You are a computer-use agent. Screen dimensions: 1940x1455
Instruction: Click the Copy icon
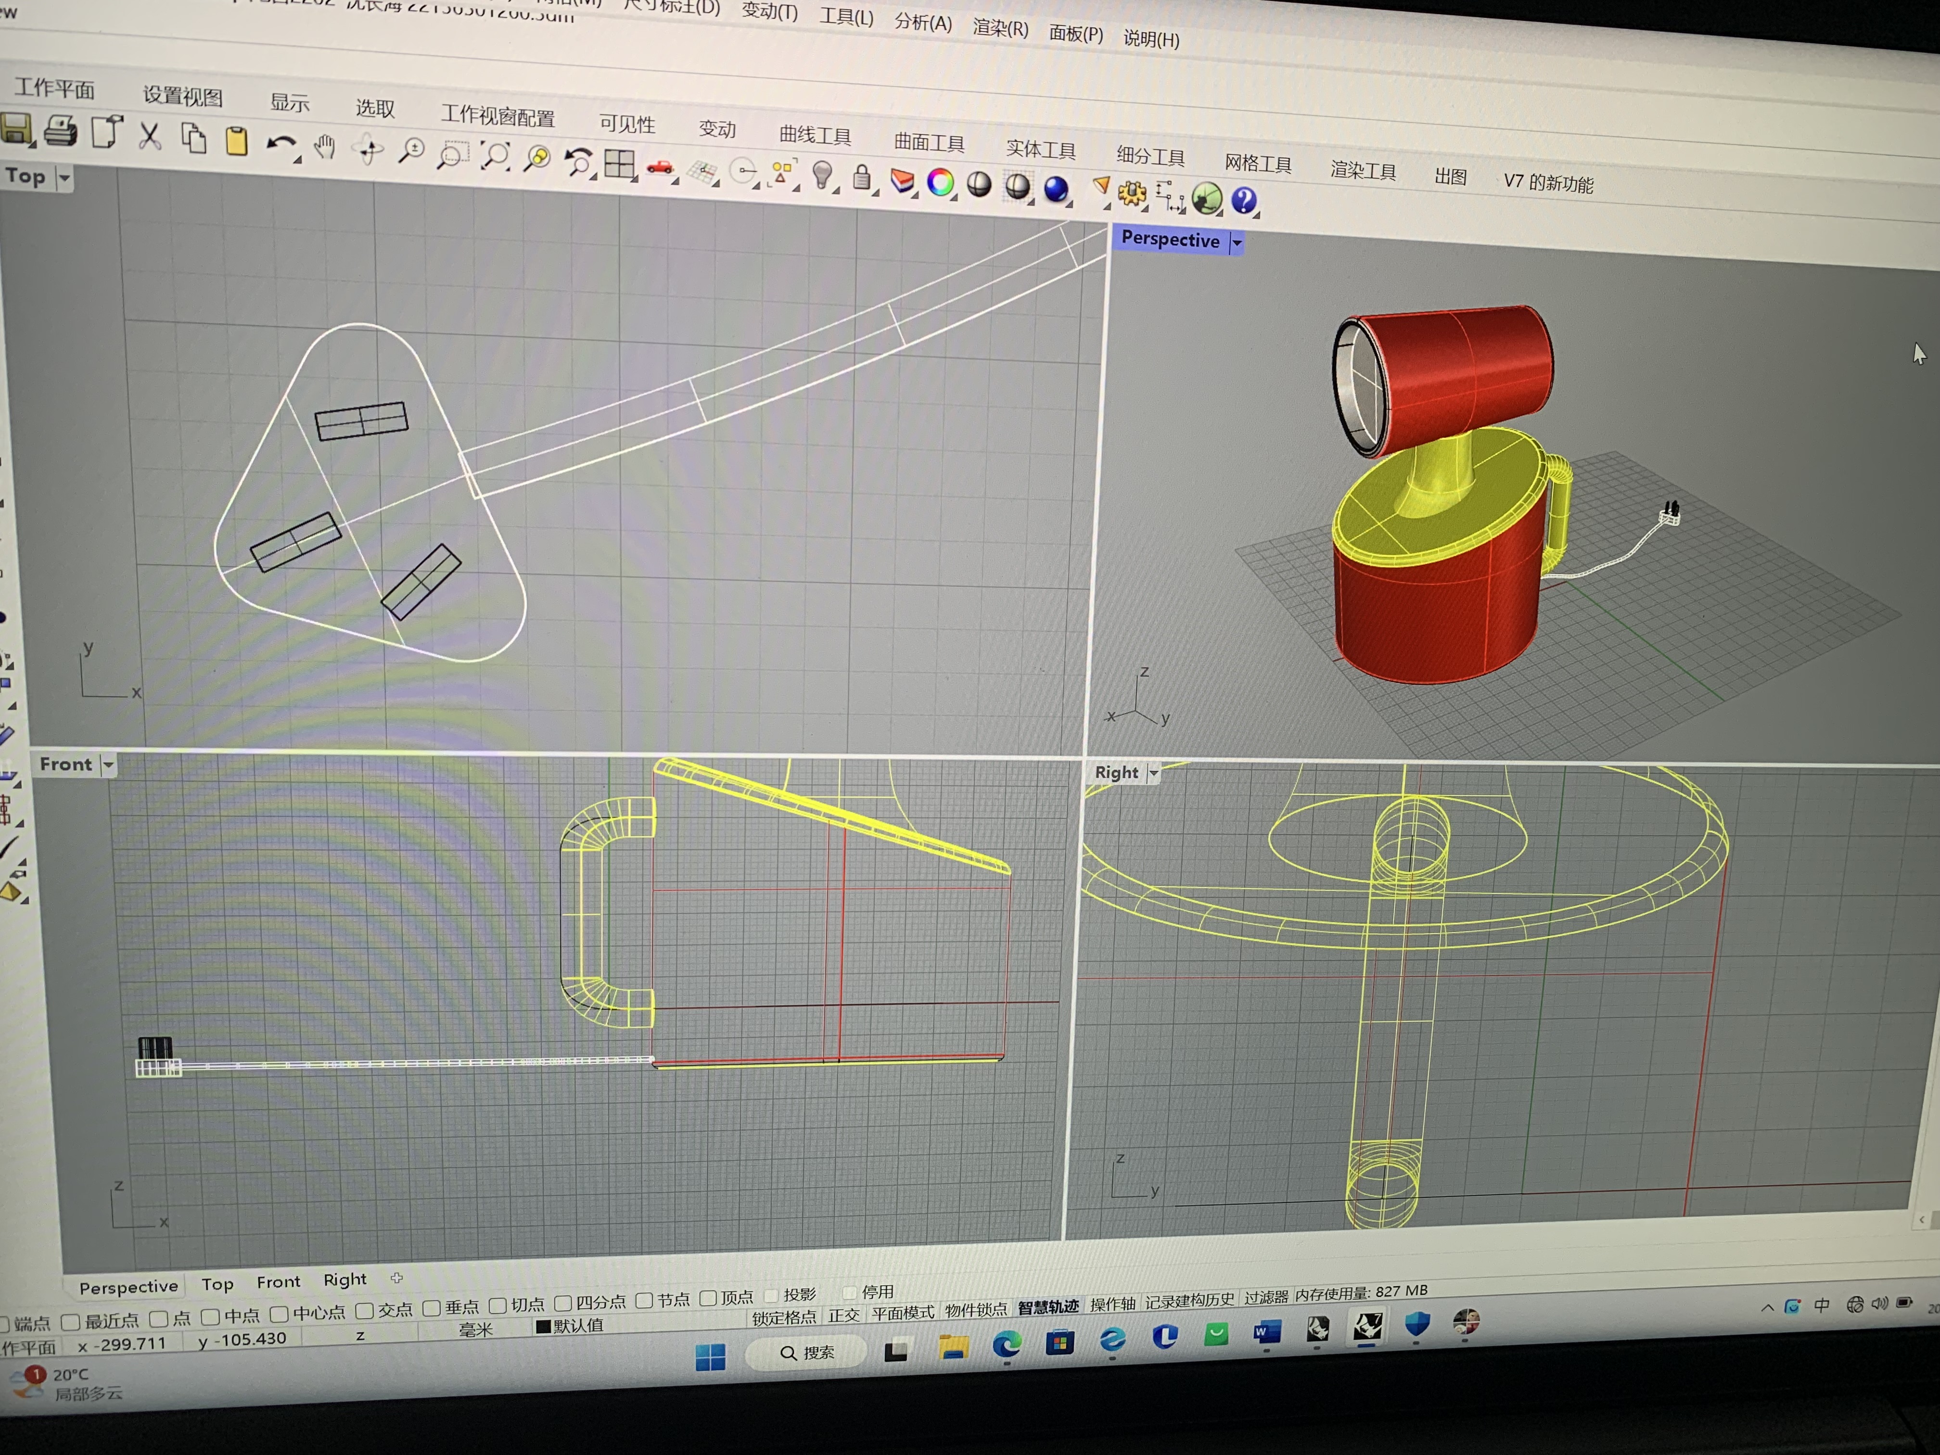(x=194, y=139)
